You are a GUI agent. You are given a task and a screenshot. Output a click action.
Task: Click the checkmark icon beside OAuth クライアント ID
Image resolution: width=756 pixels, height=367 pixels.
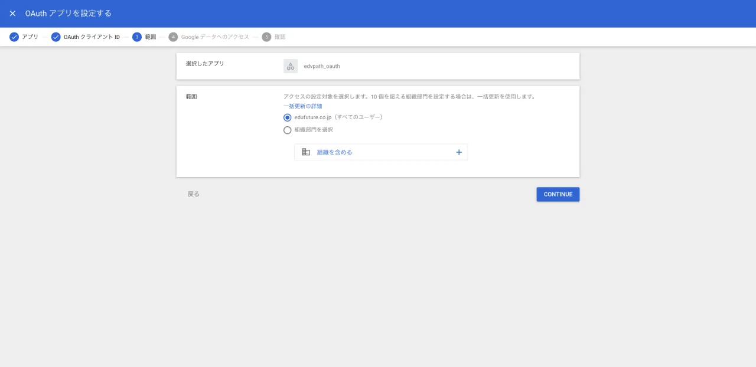click(56, 37)
